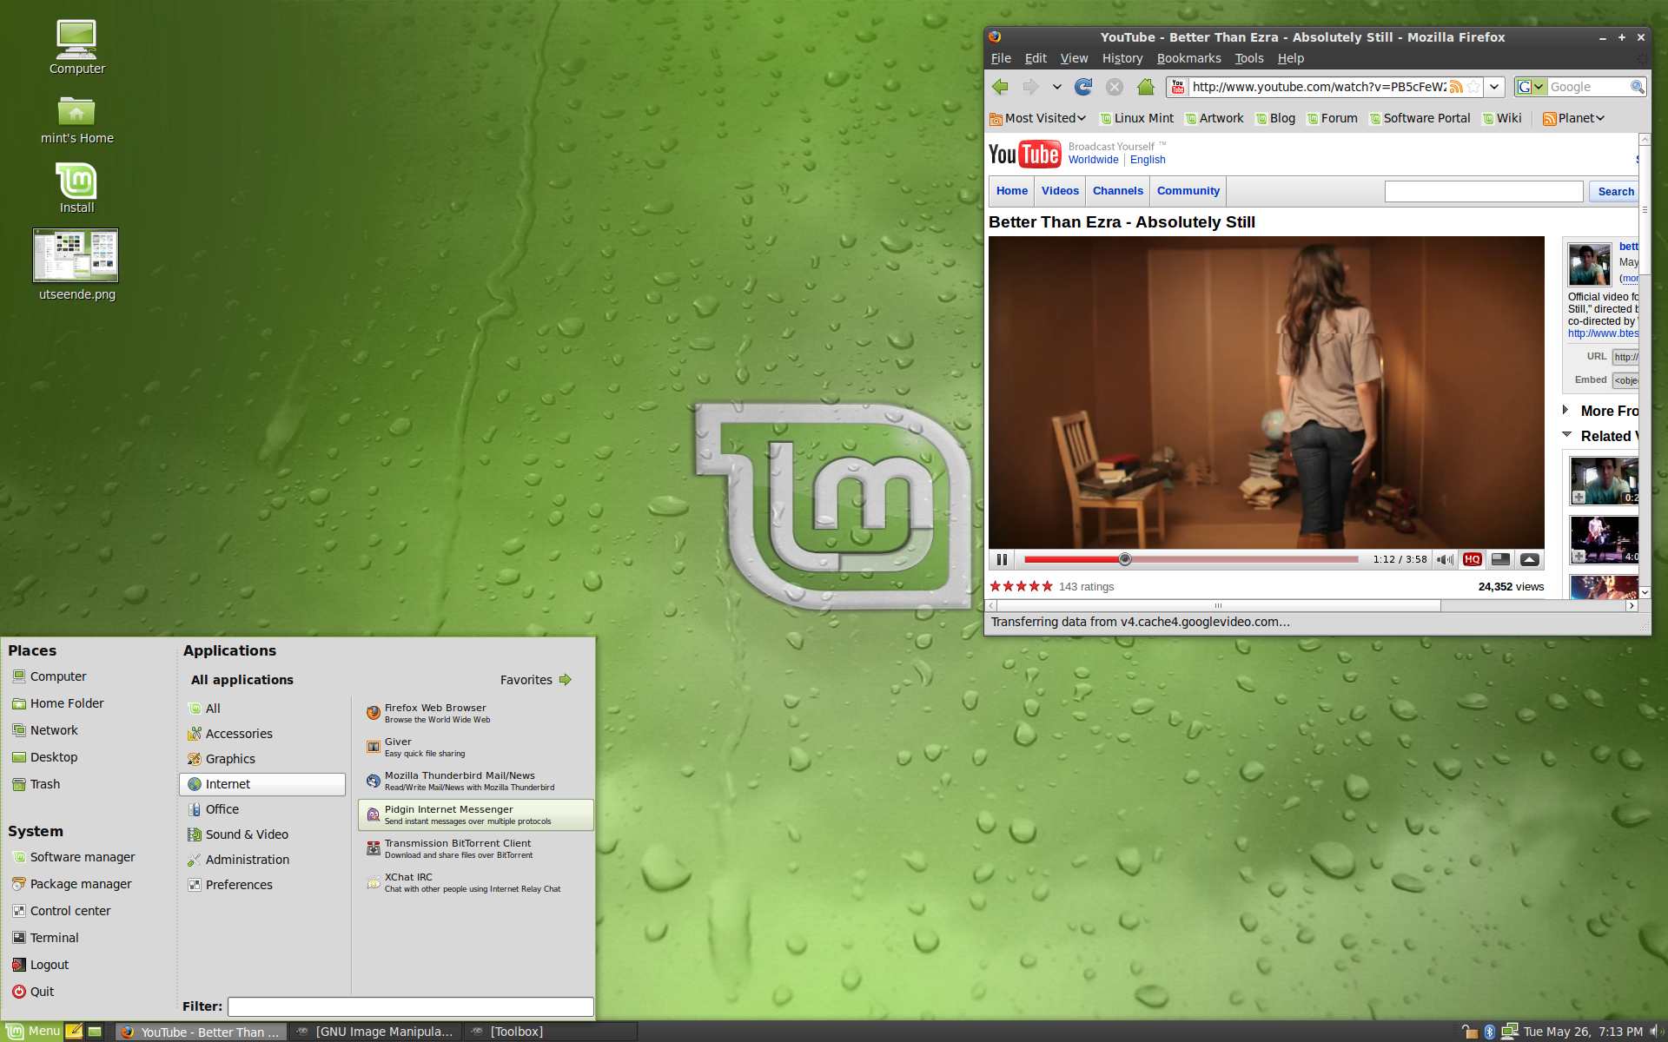Open the Software Portal bookmark
Image resolution: width=1668 pixels, height=1042 pixels.
(1420, 118)
